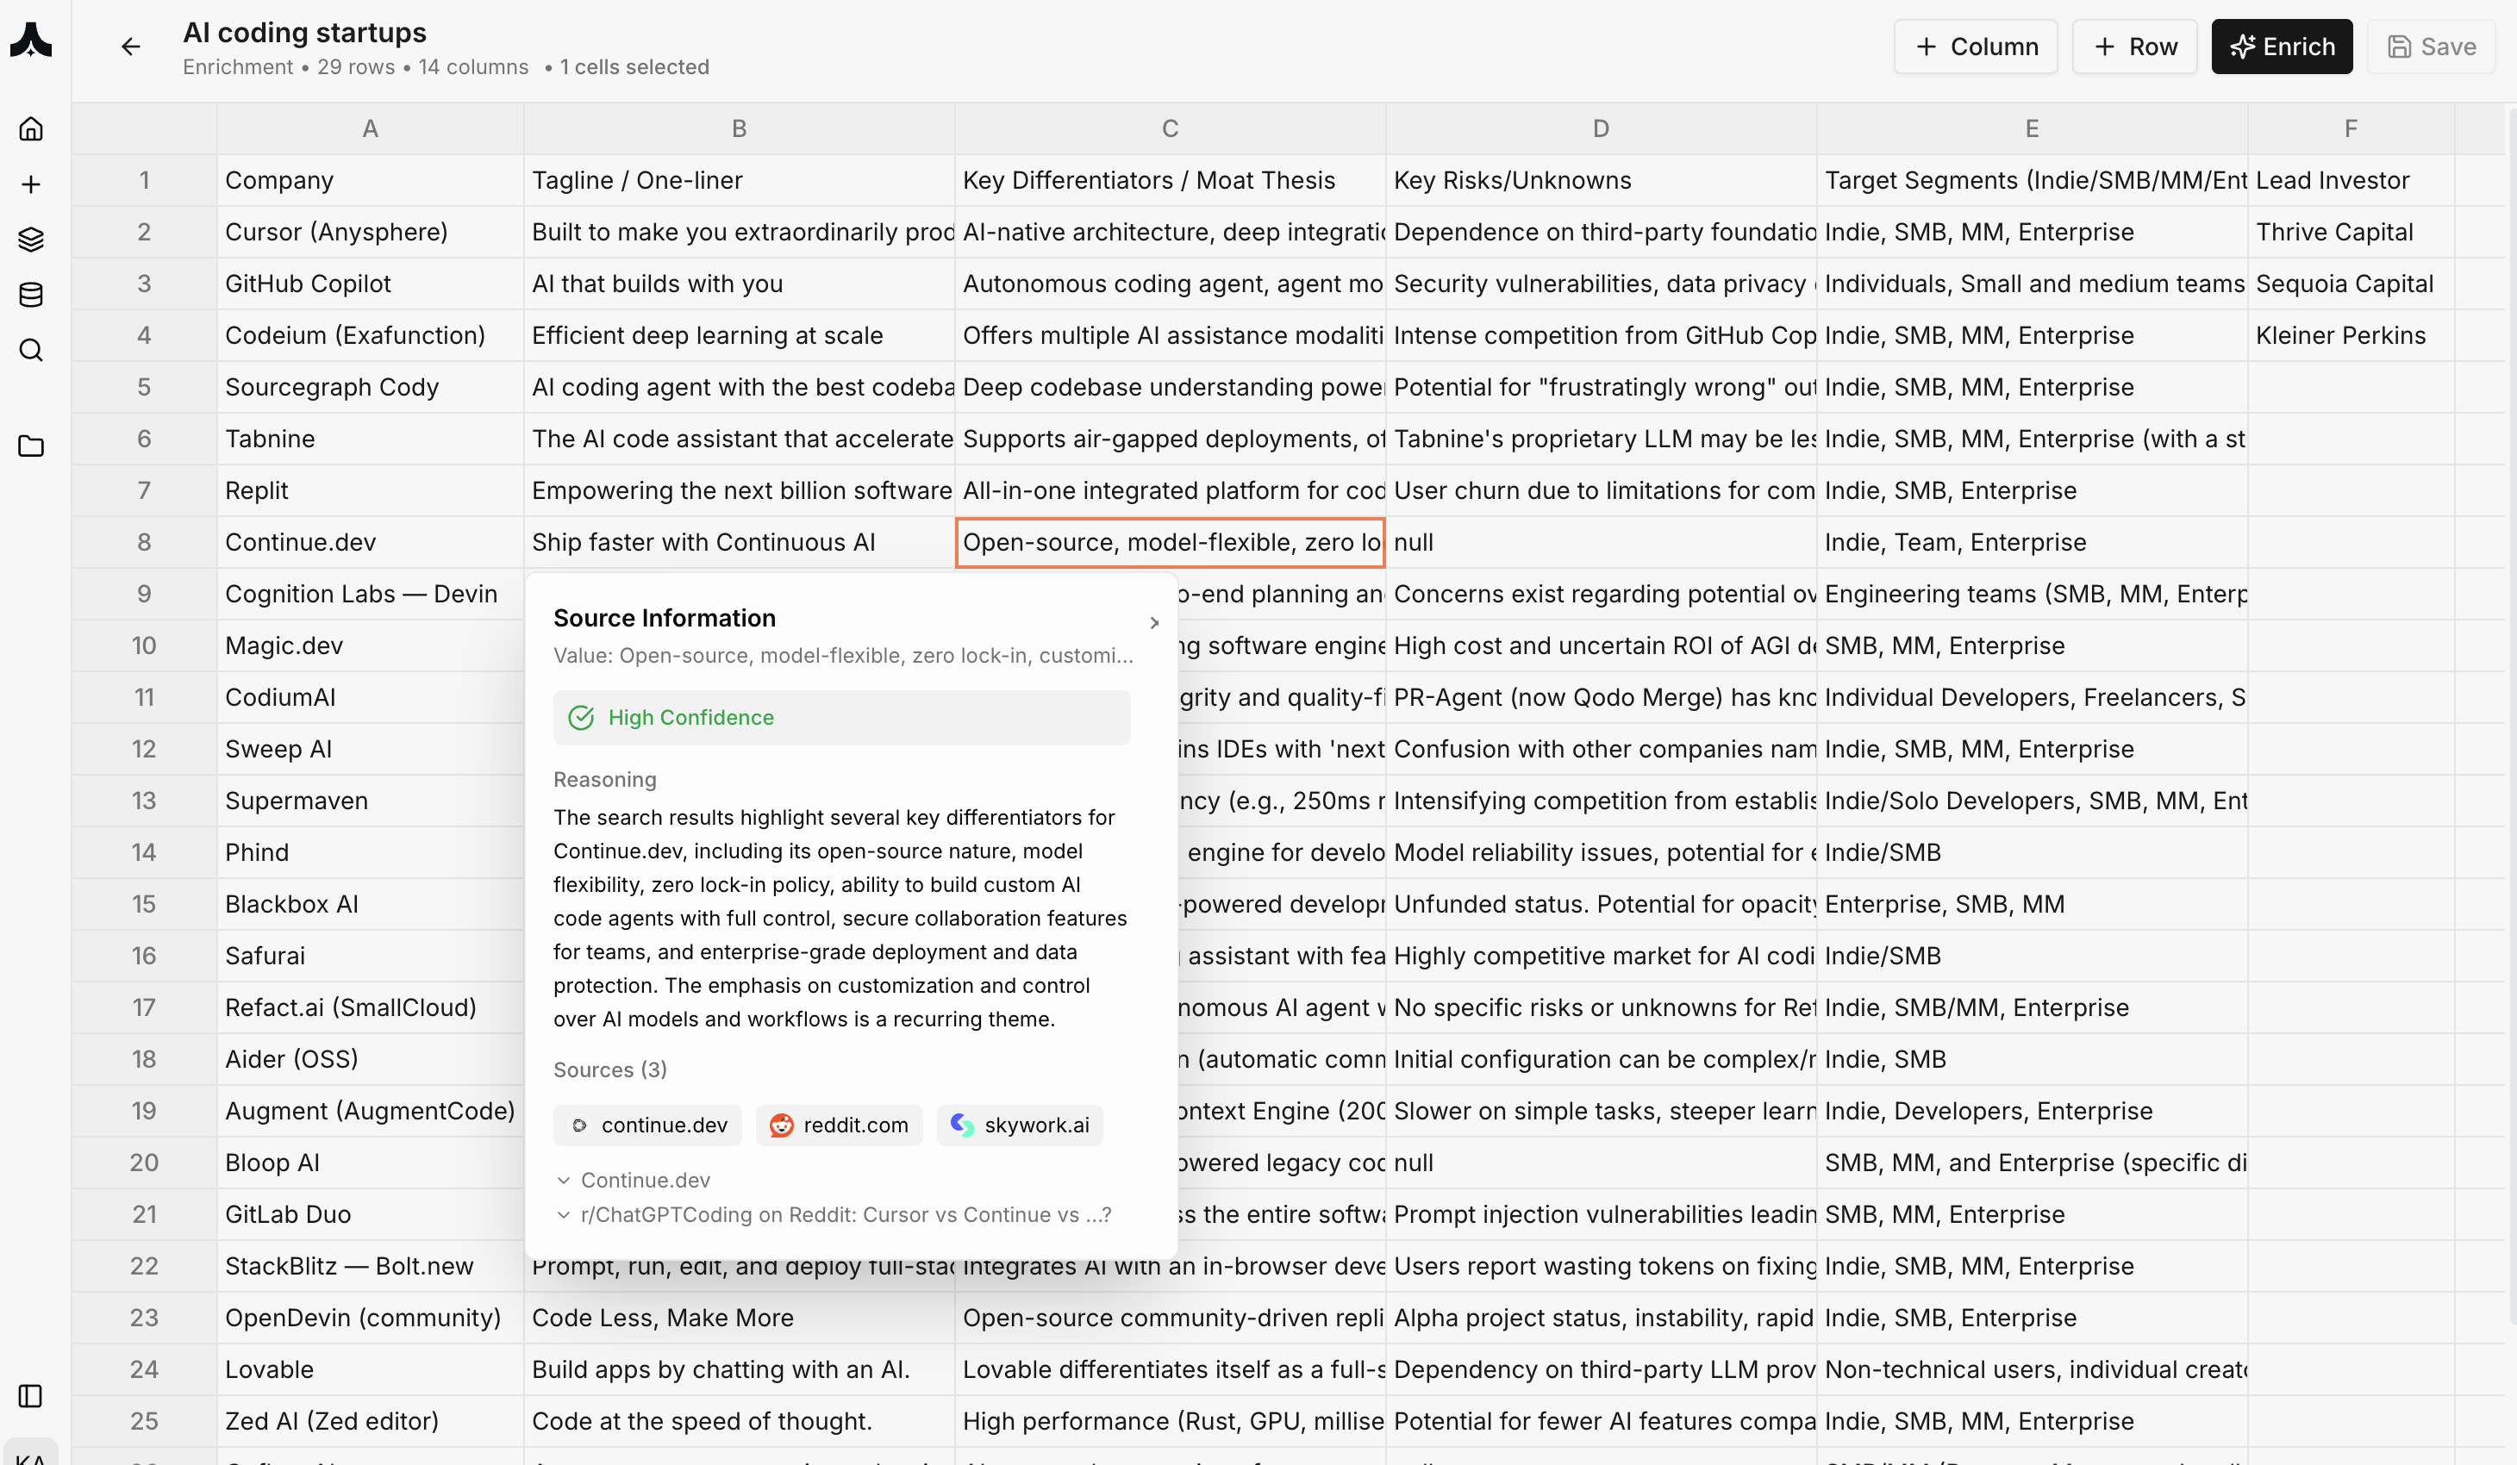Viewport: 2517px width, 1465px height.
Task: Click the home icon in sidebar
Action: tap(31, 128)
